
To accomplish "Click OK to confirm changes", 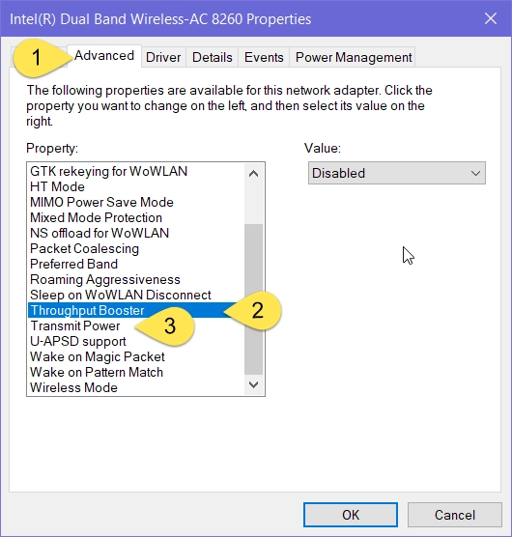I will click(x=351, y=515).
